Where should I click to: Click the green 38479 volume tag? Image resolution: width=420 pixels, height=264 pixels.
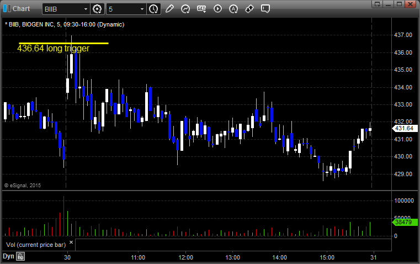coord(405,222)
